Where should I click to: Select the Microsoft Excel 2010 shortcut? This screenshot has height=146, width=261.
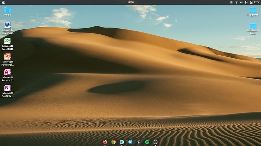(x=8, y=44)
